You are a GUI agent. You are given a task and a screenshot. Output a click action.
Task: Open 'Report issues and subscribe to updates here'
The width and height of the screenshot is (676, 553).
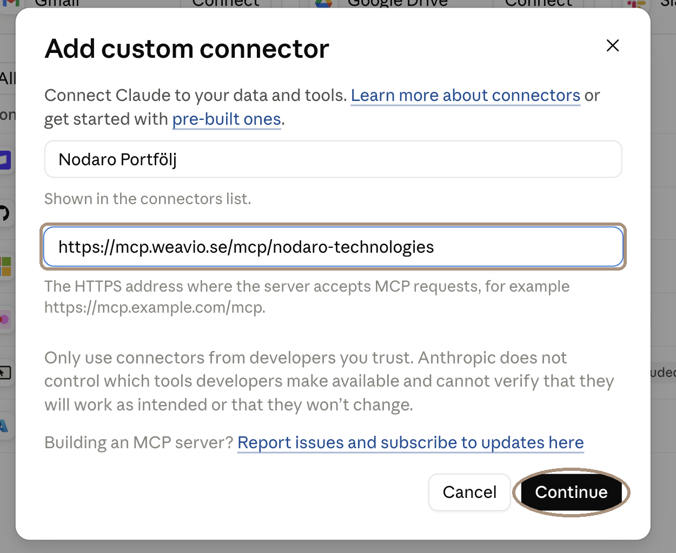pos(410,443)
